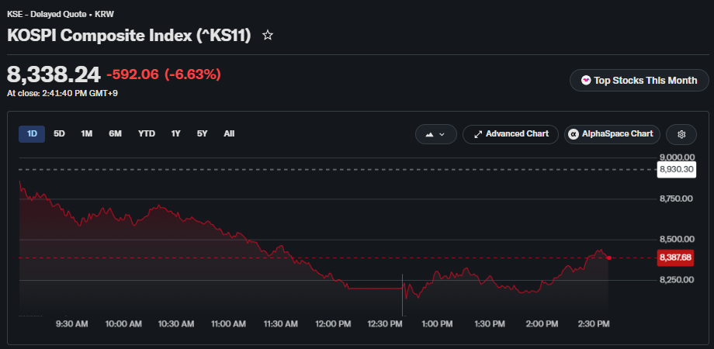Image resolution: width=714 pixels, height=349 pixels.
Task: Click the 1:00 PM time axis label
Action: pos(437,324)
